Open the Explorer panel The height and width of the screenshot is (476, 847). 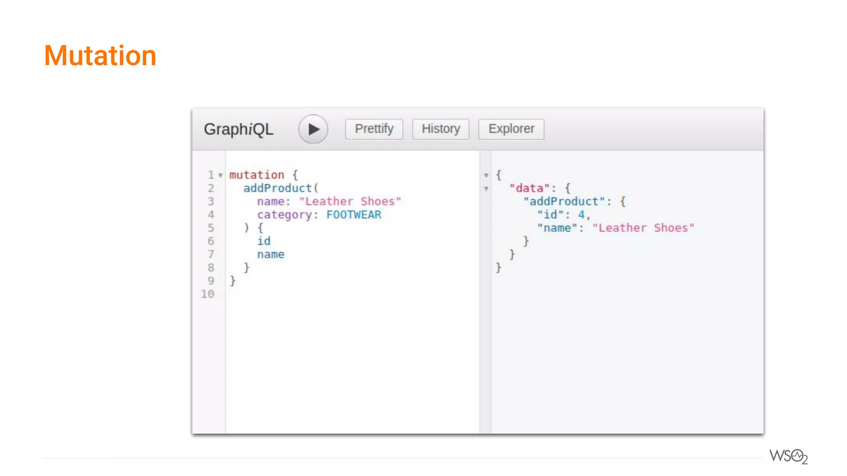(x=511, y=129)
